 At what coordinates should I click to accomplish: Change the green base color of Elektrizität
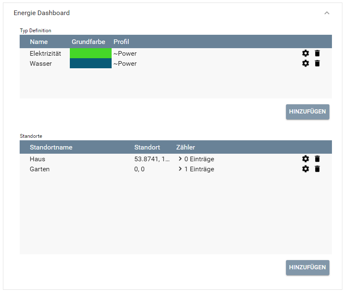(90, 53)
